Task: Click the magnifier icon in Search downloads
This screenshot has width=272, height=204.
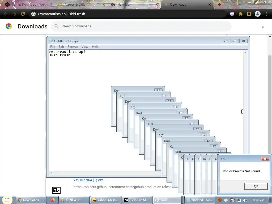Action: click(56, 26)
